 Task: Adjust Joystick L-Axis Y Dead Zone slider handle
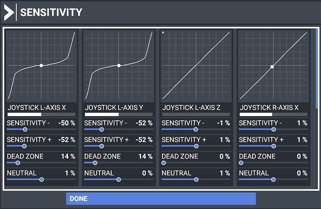[95, 163]
